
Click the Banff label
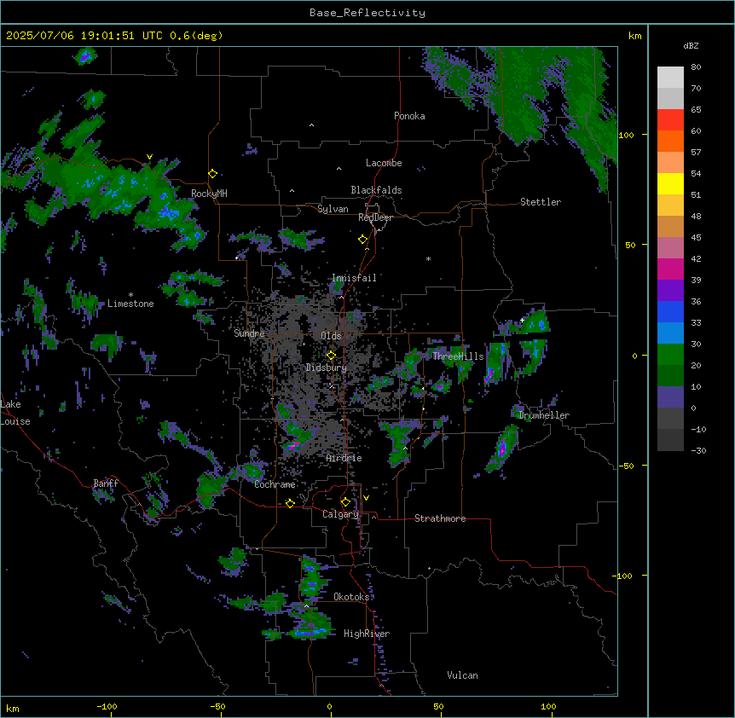(106, 483)
